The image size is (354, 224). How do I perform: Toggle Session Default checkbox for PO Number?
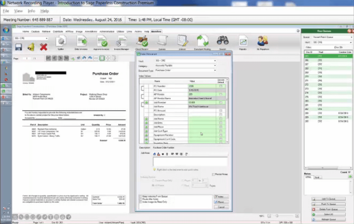[x=221, y=86]
